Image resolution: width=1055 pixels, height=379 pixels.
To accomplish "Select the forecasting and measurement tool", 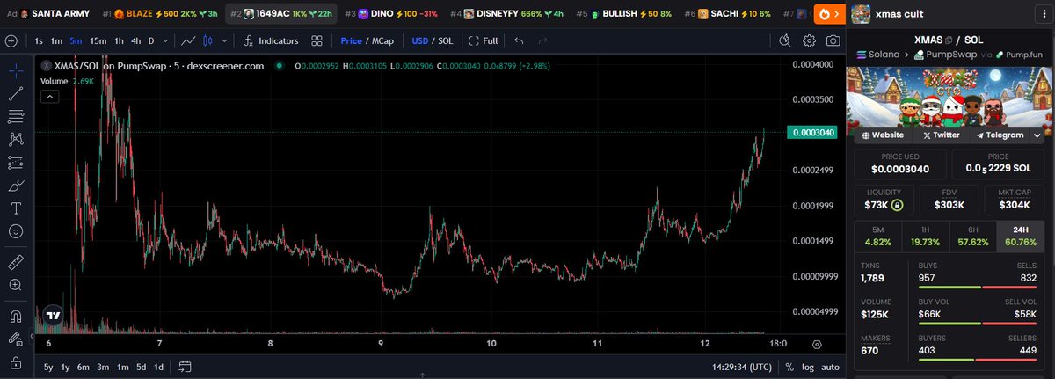I will coord(15,163).
